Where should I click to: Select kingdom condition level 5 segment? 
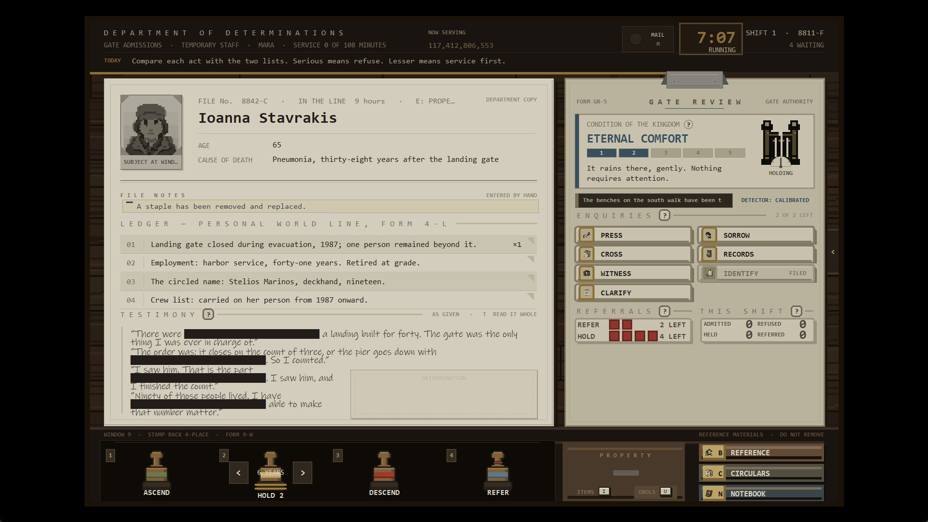coord(730,153)
